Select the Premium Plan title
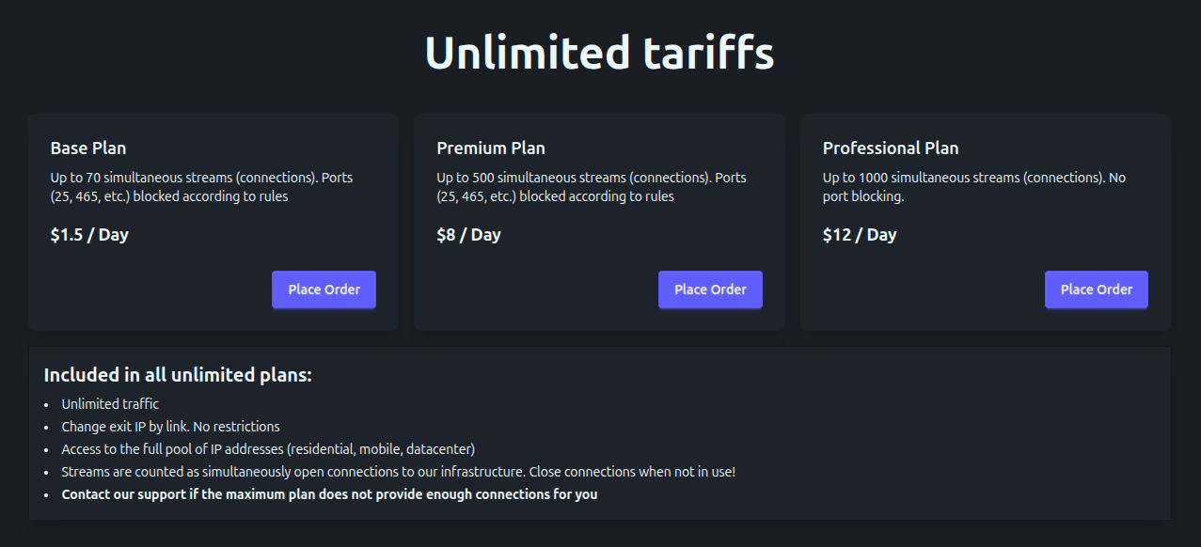This screenshot has width=1201, height=547. 491,148
